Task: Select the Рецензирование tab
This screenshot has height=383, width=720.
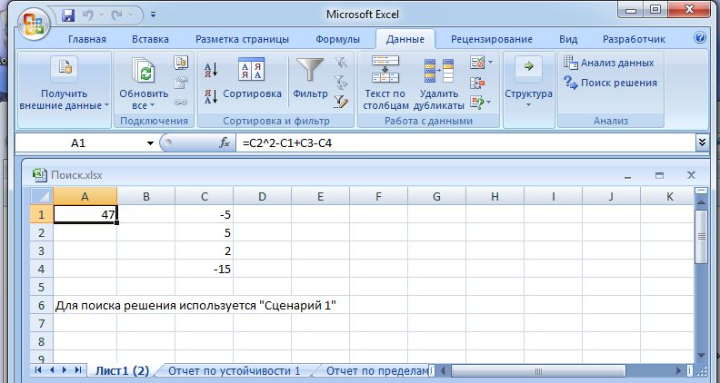Action: pyautogui.click(x=491, y=39)
